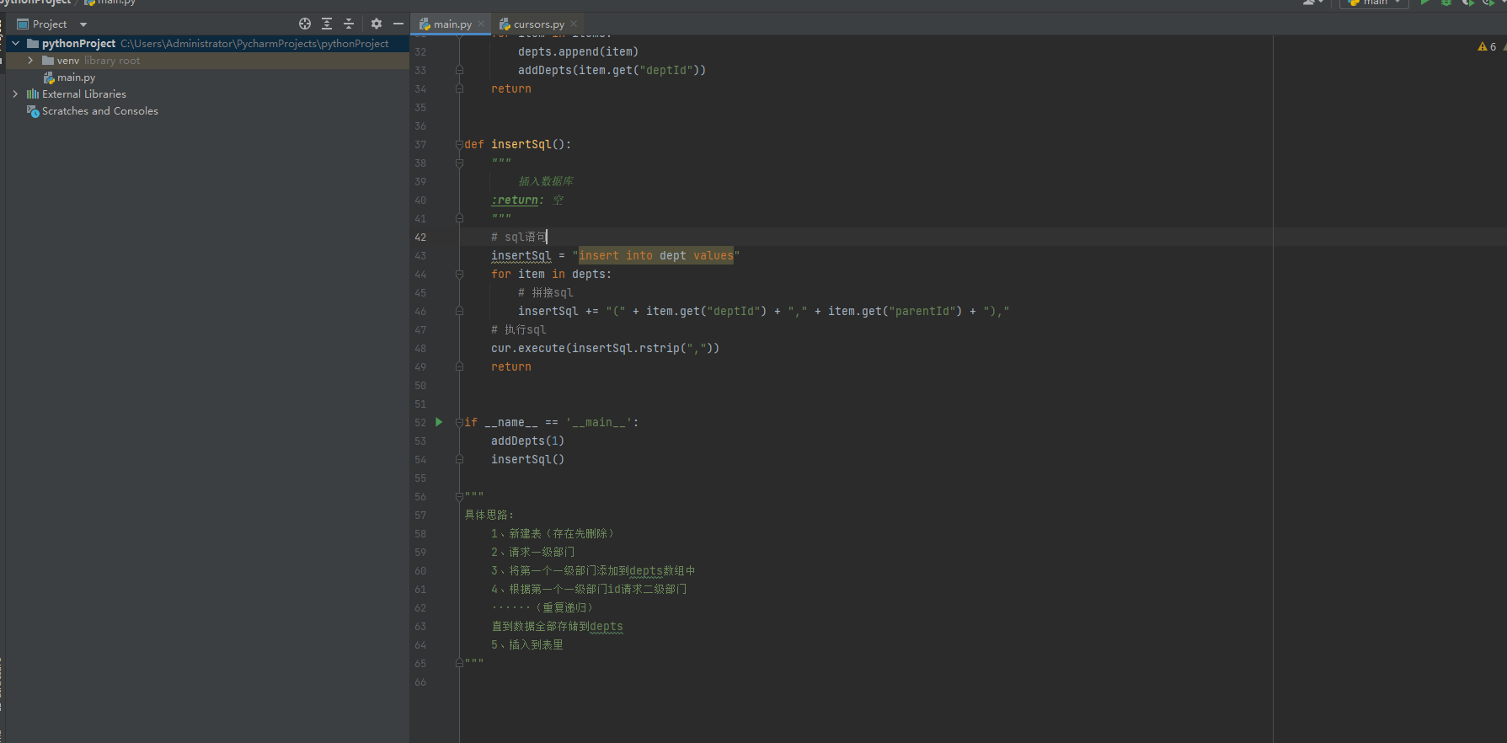Close the main.py editor tab

(x=481, y=24)
